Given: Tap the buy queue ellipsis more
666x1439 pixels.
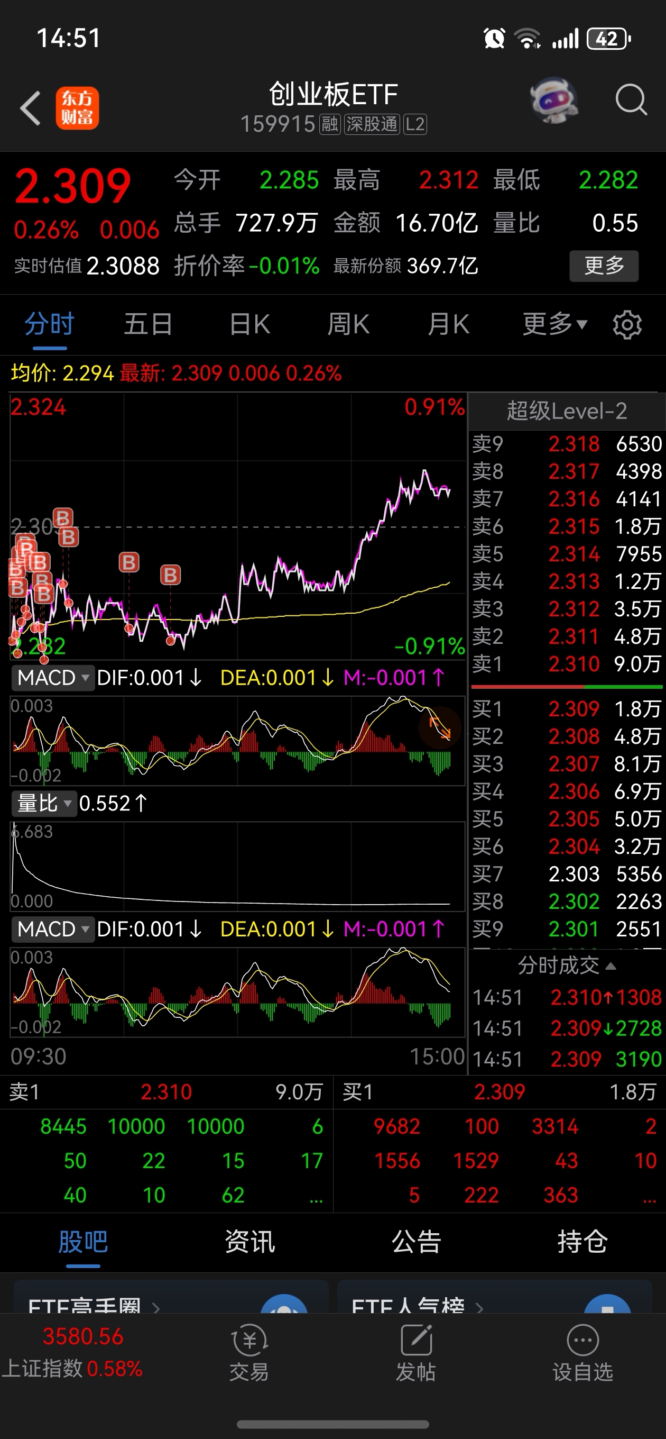Looking at the screenshot, I should 649,1197.
